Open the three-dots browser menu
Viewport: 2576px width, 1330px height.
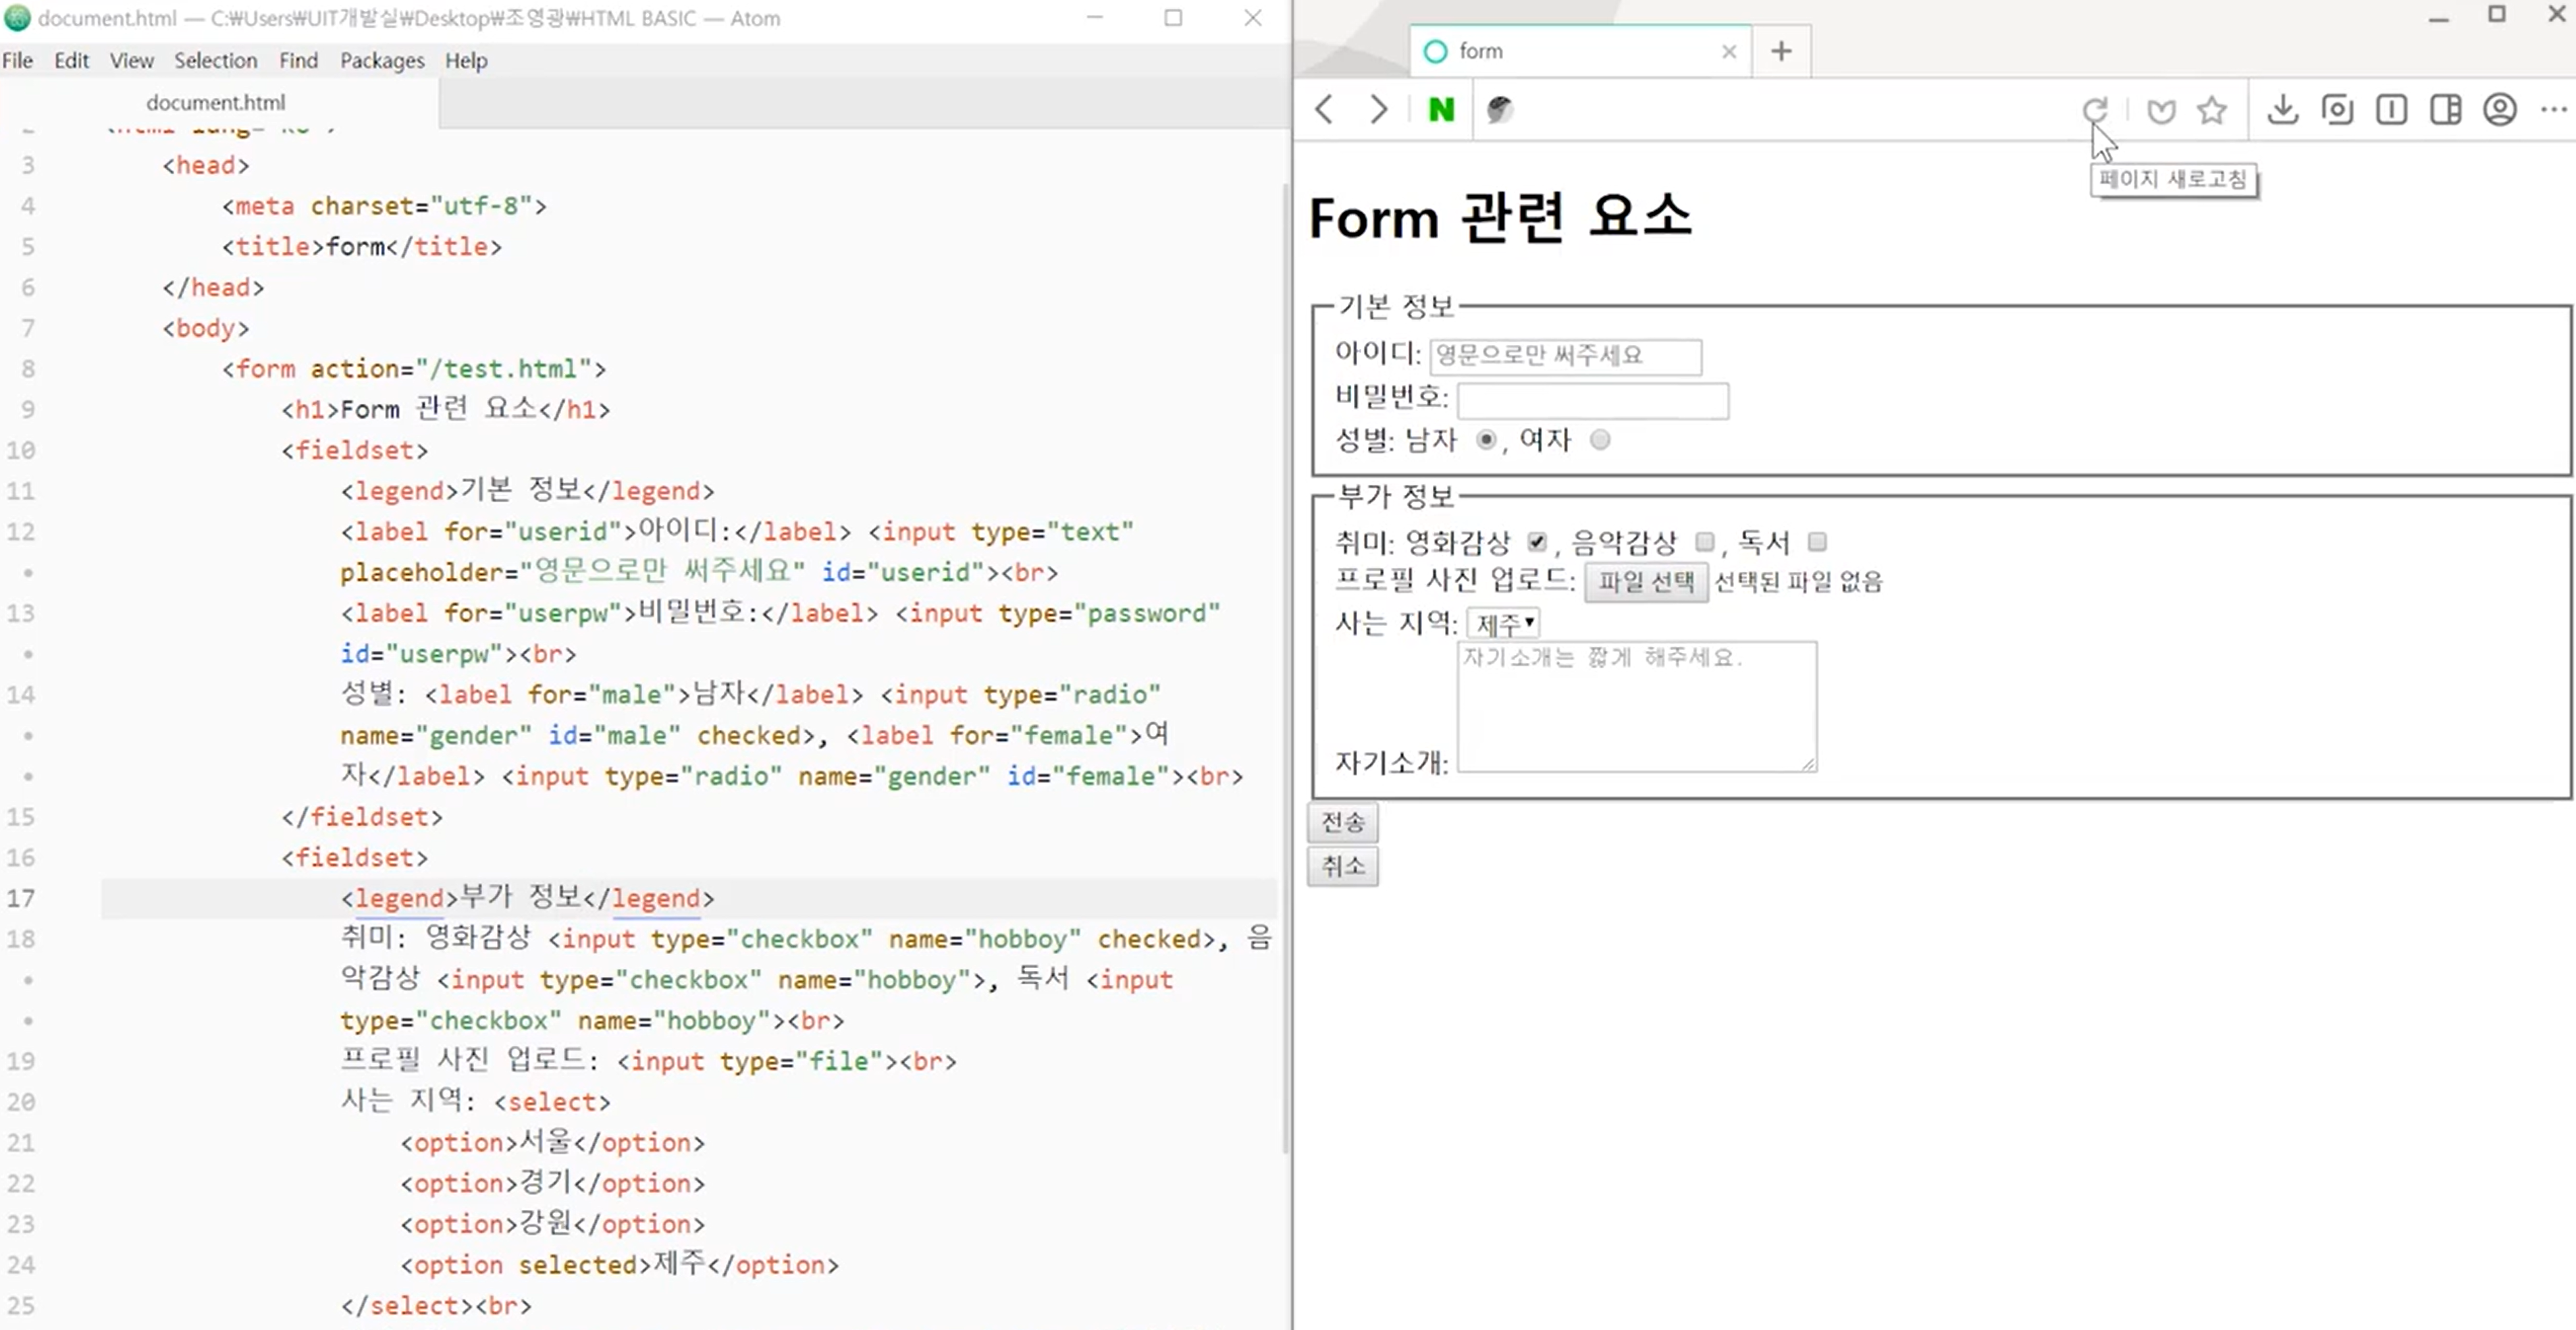(x=2553, y=109)
